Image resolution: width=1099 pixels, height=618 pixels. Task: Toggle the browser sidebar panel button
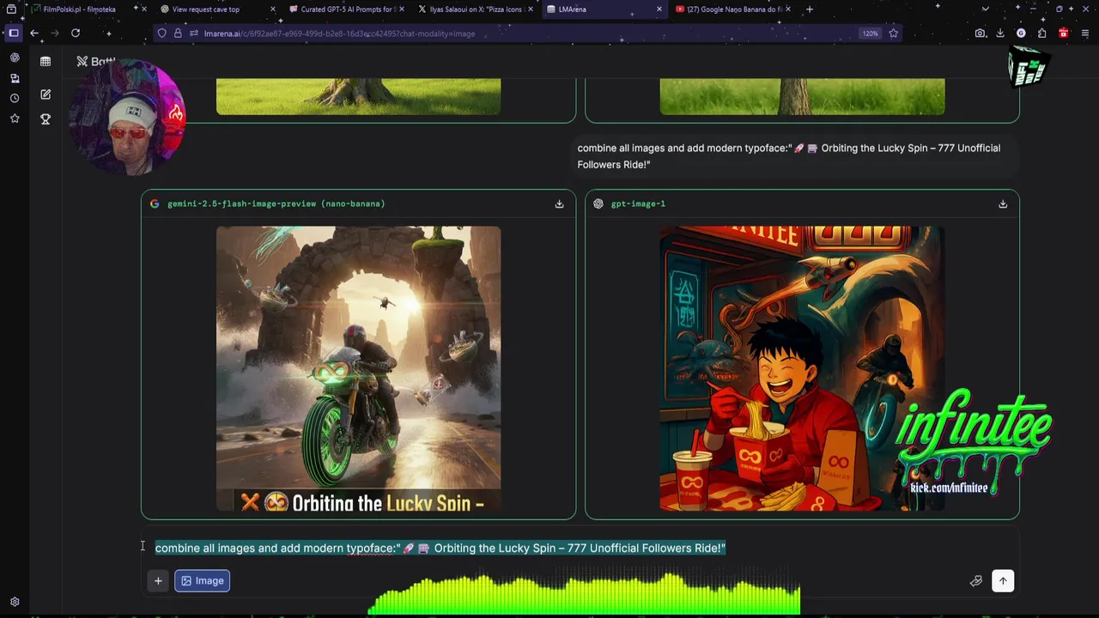click(x=14, y=33)
